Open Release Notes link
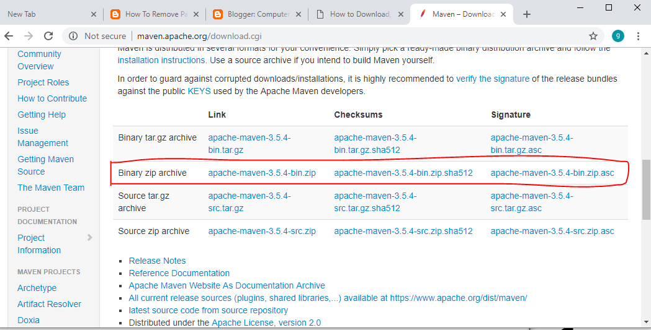651x330 pixels. (158, 261)
